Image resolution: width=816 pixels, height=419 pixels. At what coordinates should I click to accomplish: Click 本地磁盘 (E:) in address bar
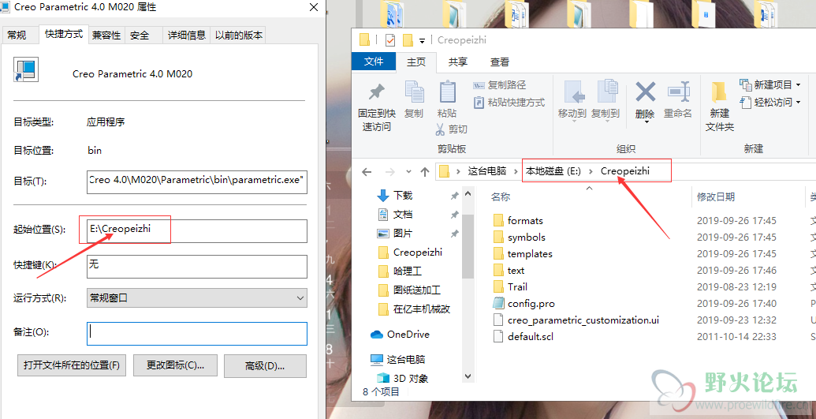coord(553,171)
